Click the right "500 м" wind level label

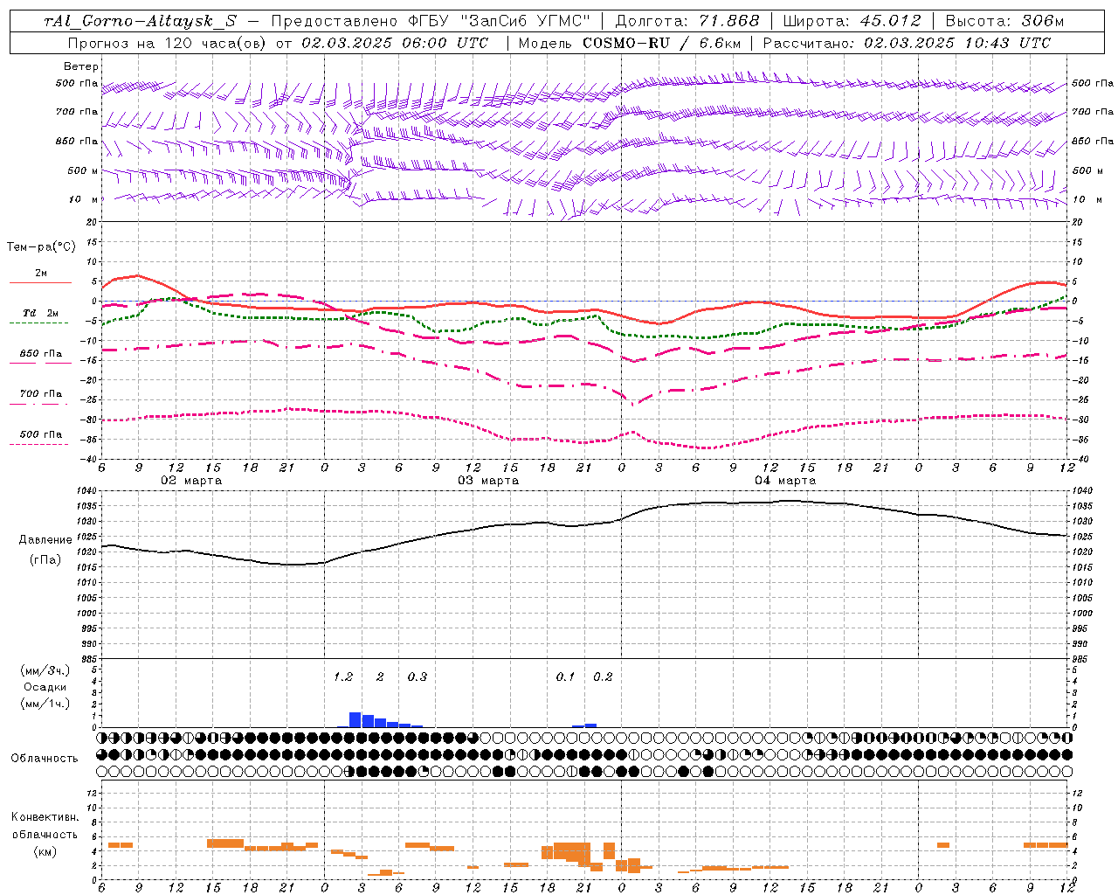1087,170
